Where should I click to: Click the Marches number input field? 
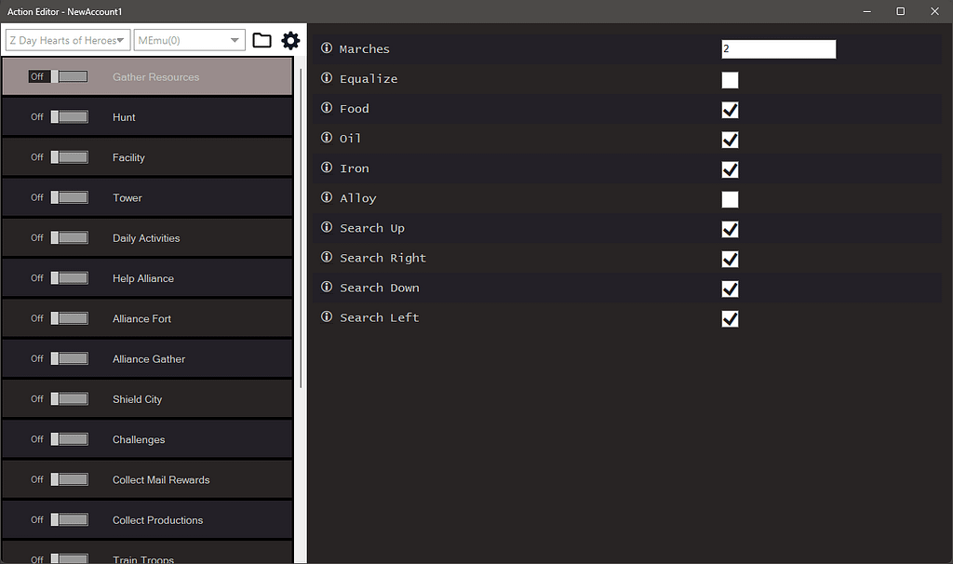(778, 48)
